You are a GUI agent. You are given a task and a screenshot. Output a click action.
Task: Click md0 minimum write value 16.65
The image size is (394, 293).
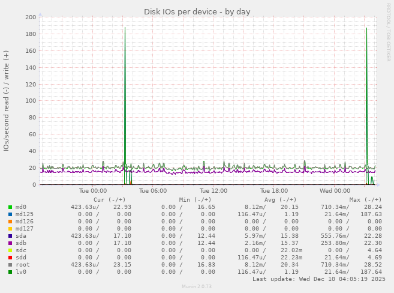(206, 207)
